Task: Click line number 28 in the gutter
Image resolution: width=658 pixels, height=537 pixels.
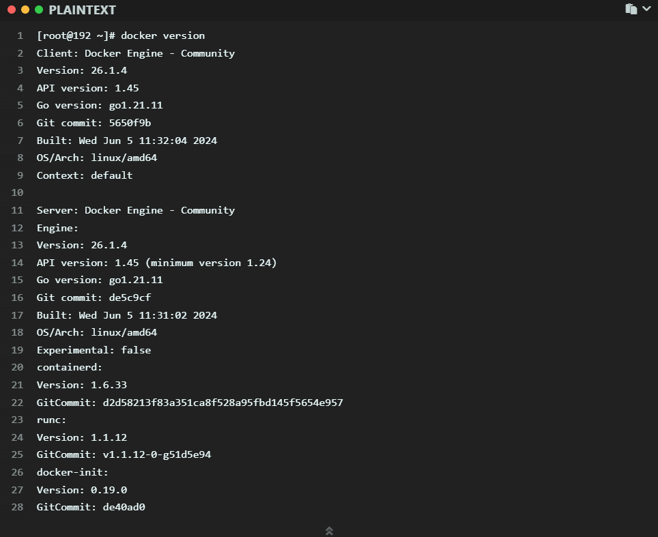Action: click(17, 507)
